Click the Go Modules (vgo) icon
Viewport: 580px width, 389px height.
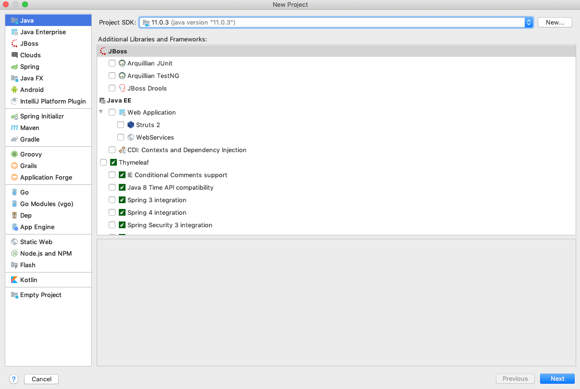coord(14,204)
